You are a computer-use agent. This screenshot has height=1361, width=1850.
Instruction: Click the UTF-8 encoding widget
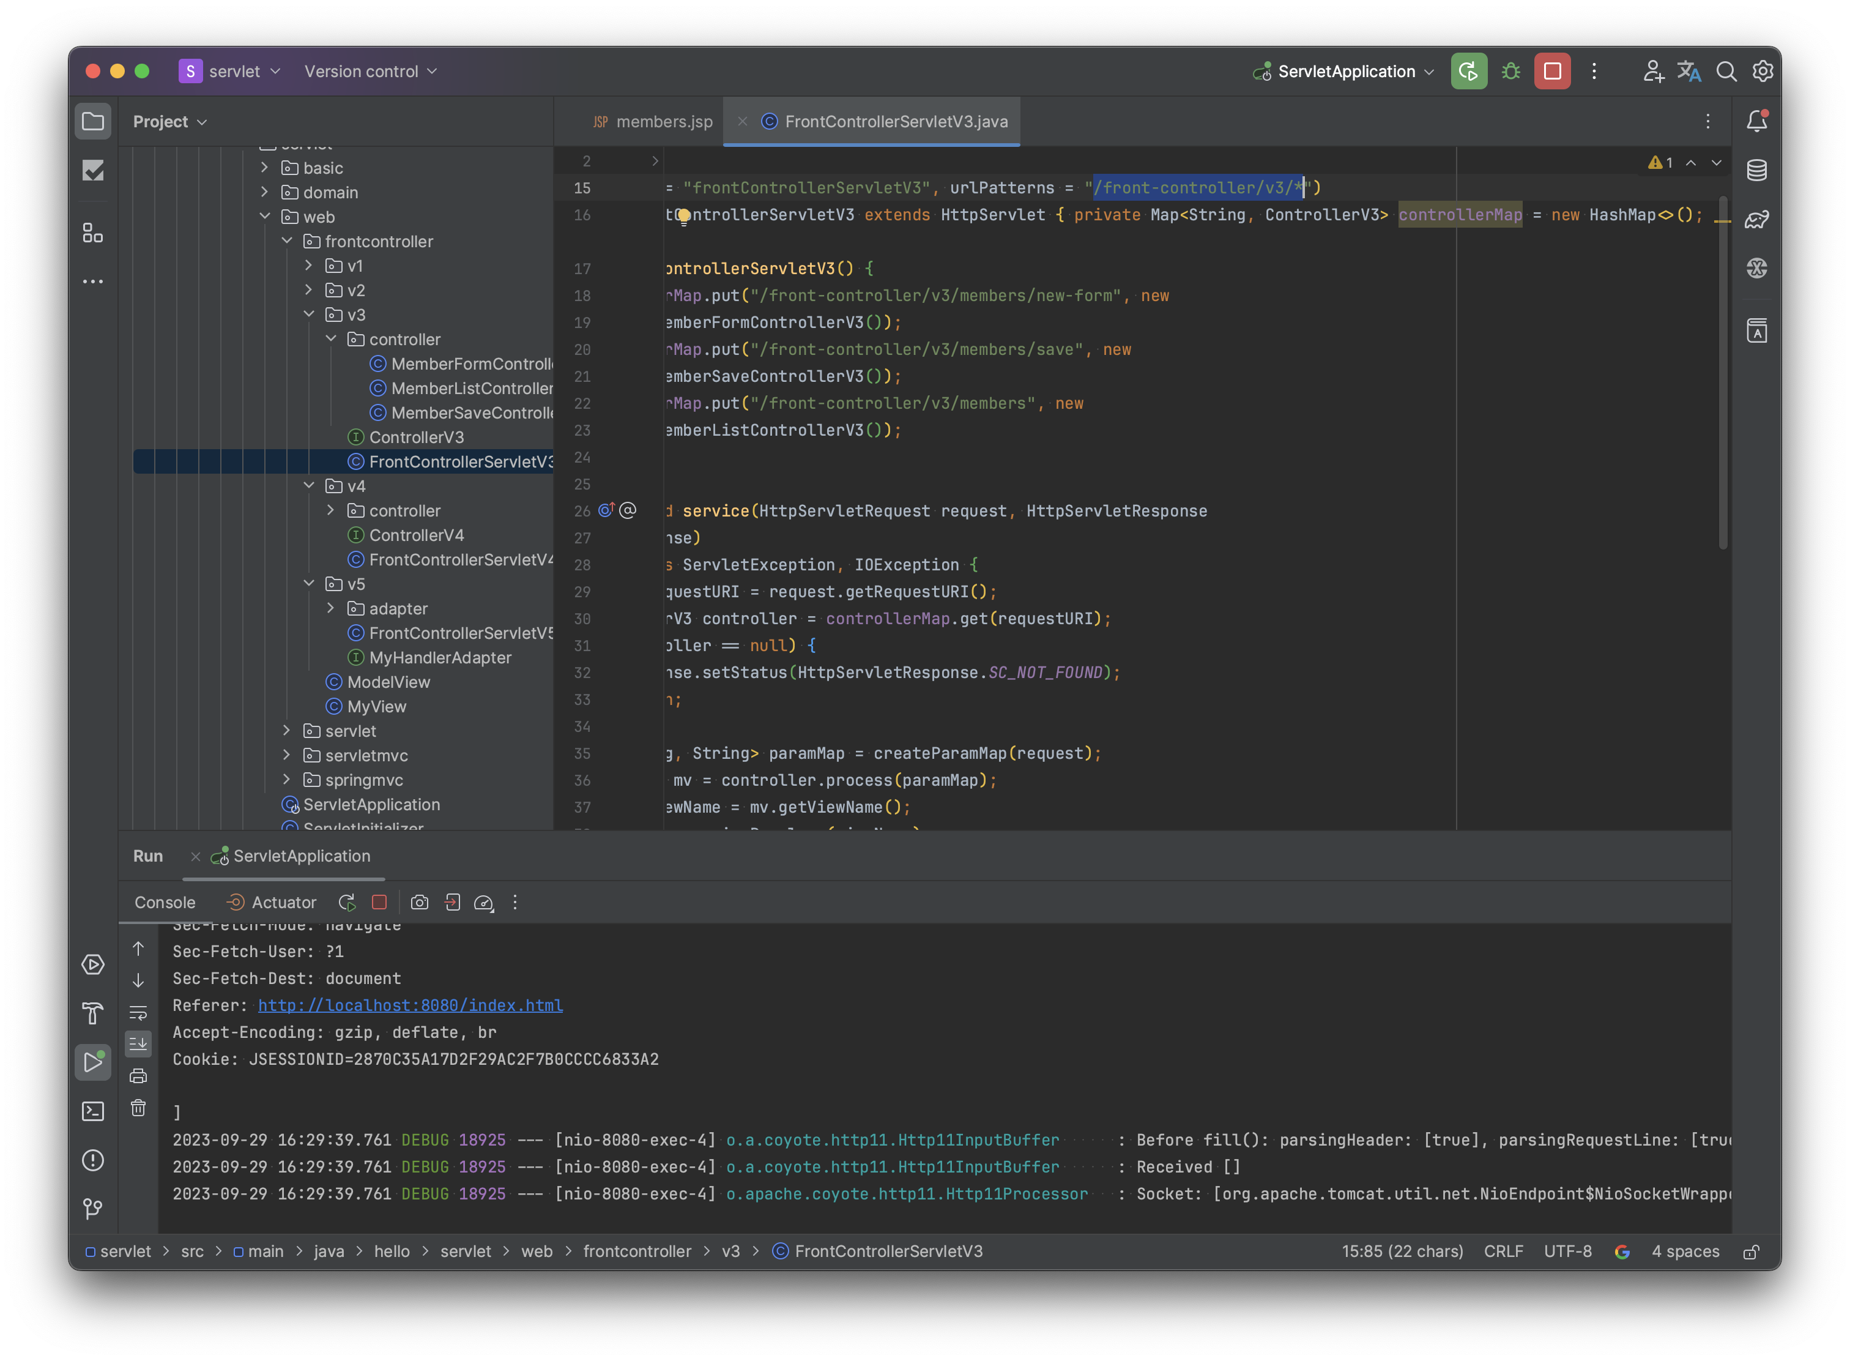click(x=1567, y=1251)
